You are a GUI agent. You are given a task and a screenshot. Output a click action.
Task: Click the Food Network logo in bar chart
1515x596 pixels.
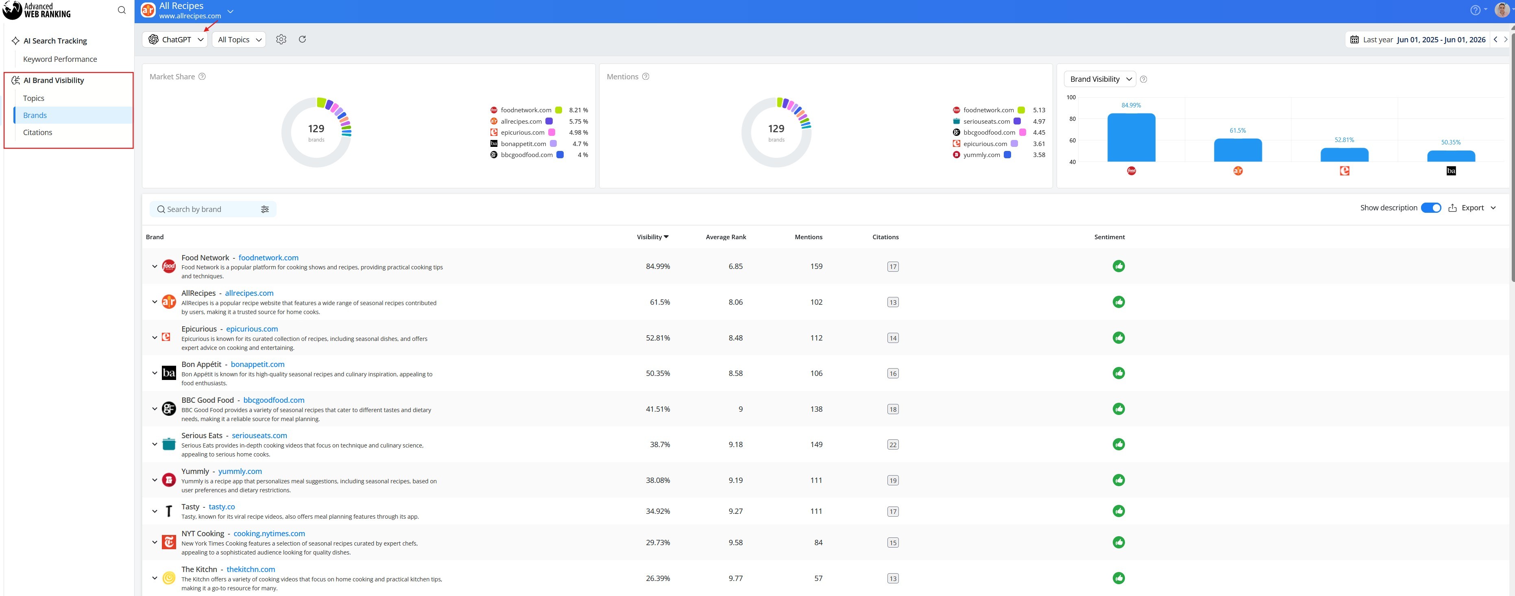point(1131,170)
